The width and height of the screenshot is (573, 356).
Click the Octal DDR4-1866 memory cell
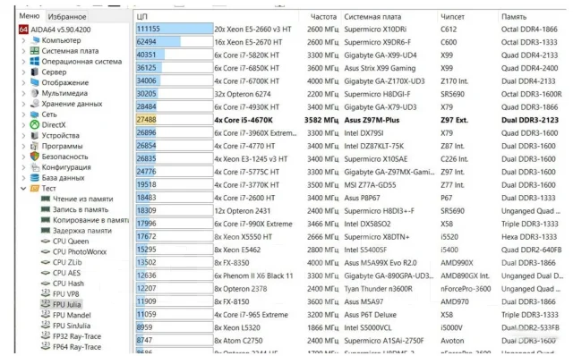(529, 30)
